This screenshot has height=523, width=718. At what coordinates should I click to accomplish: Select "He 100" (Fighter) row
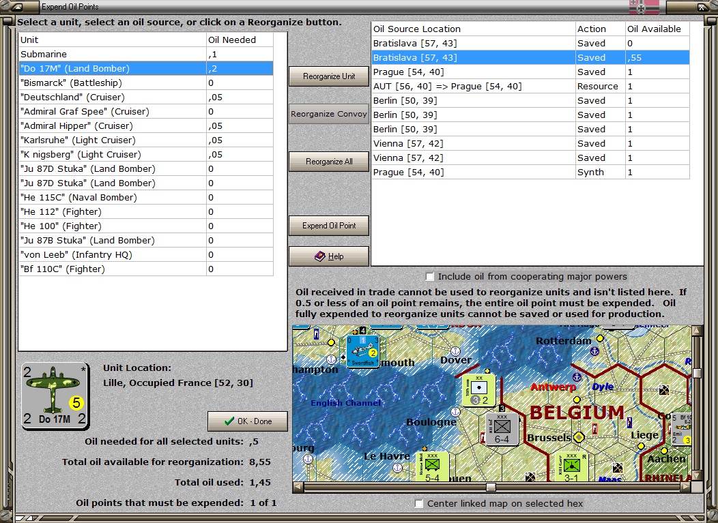146,226
